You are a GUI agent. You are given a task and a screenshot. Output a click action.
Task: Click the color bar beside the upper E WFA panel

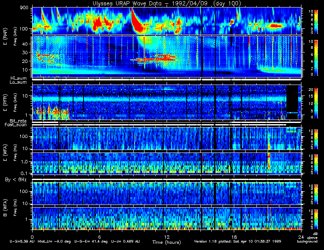tap(316, 139)
